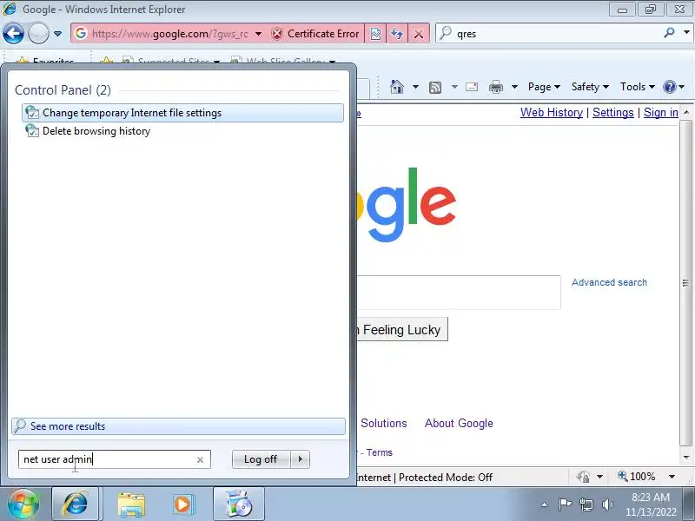Click the Help question mark icon
This screenshot has height=521, width=695.
pyautogui.click(x=669, y=87)
